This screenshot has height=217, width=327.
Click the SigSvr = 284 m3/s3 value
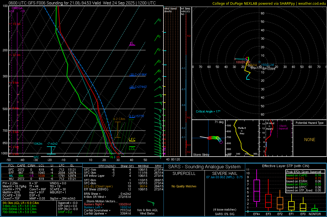pyautogui.click(x=63, y=198)
